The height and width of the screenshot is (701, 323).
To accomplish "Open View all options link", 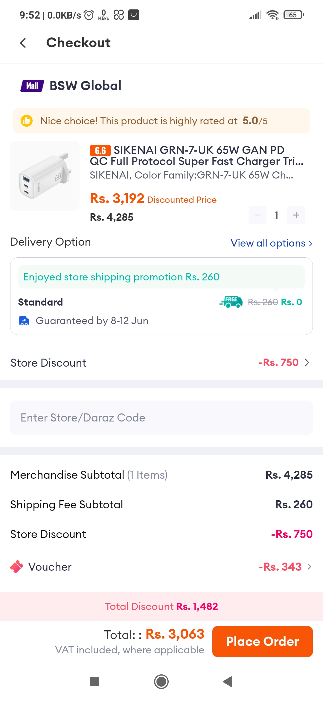I will click(272, 243).
